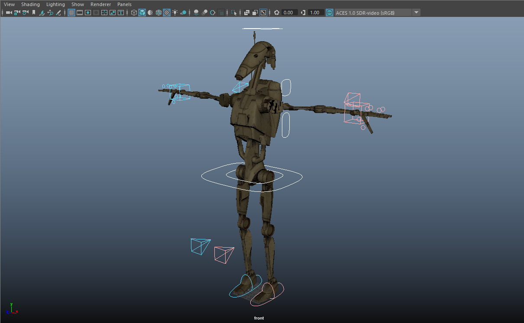Open the Shading menu
This screenshot has height=323, width=524.
[x=30, y=4]
